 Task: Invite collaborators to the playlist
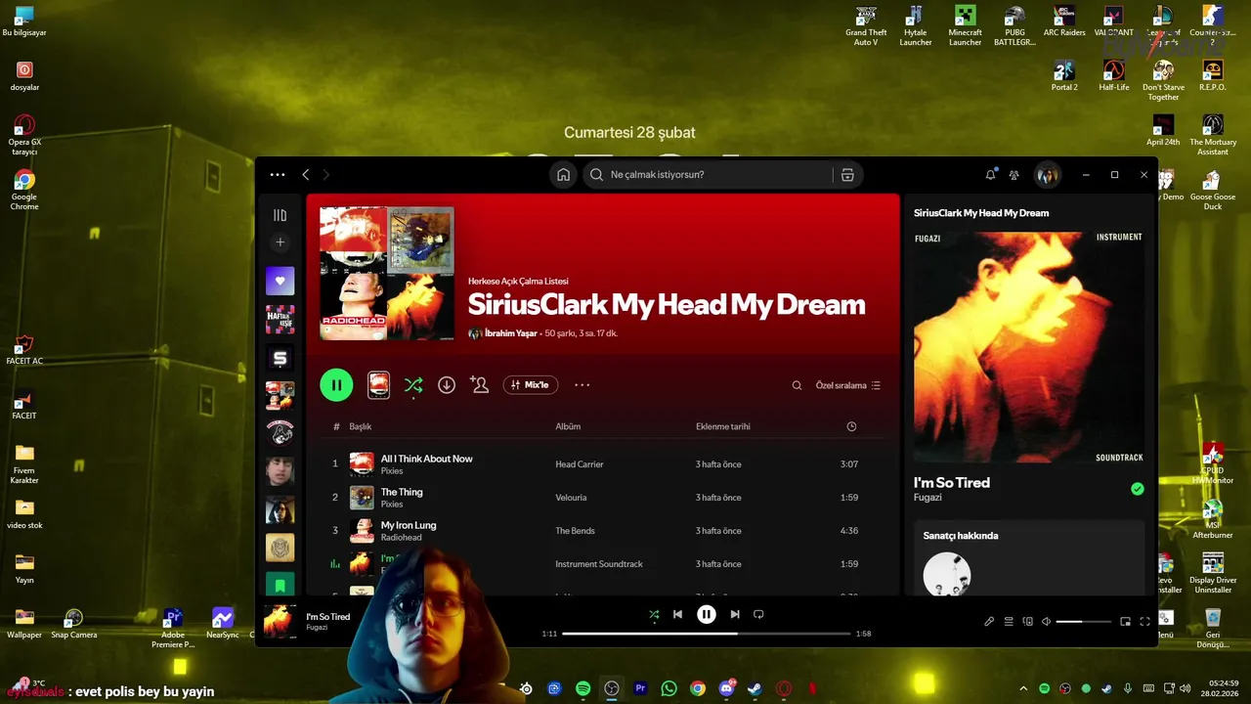tap(479, 385)
